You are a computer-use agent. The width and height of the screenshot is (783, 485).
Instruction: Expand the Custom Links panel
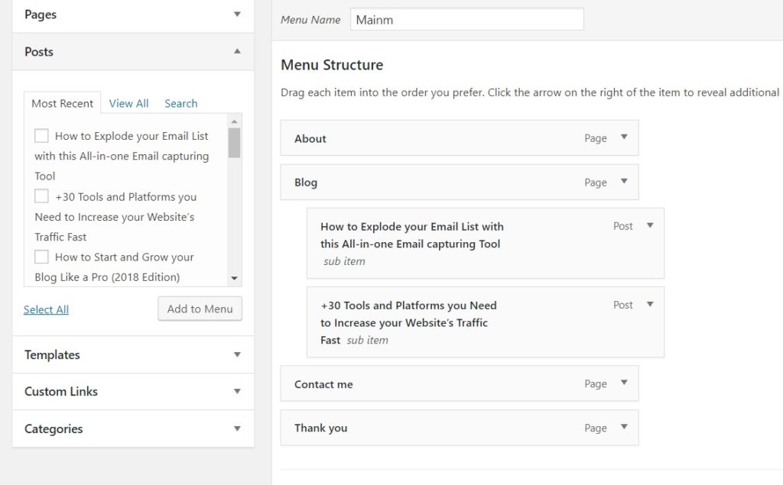tap(237, 391)
